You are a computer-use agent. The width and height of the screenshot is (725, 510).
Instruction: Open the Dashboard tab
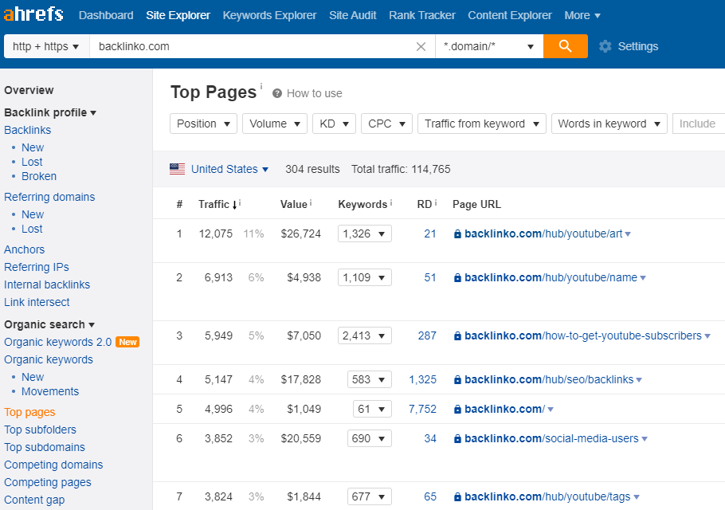(x=106, y=15)
